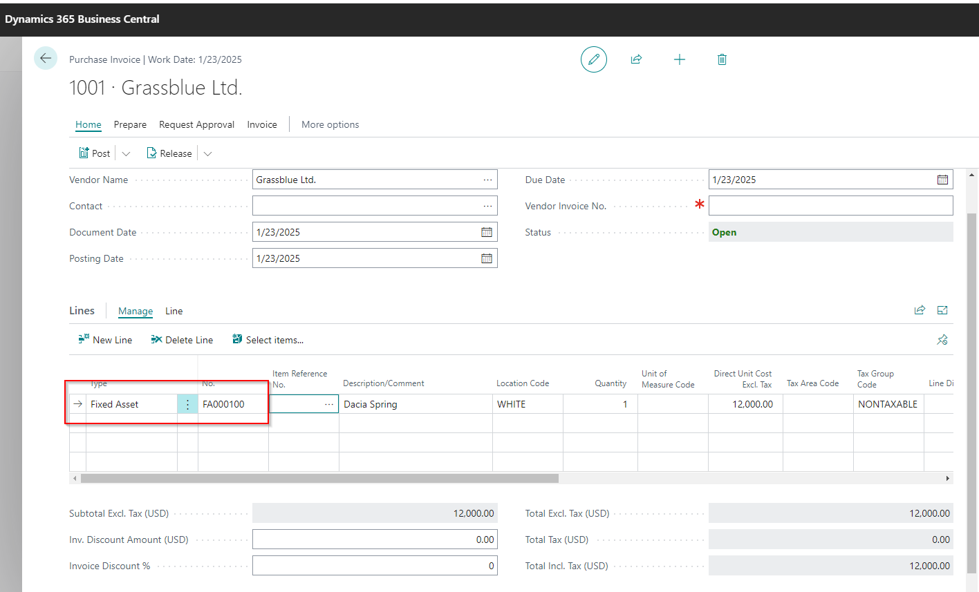Viewport: 979px width, 592px height.
Task: Click the row selector arrow for first line
Action: [77, 404]
